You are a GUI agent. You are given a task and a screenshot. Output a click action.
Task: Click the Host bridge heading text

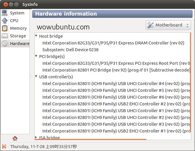point(51,36)
